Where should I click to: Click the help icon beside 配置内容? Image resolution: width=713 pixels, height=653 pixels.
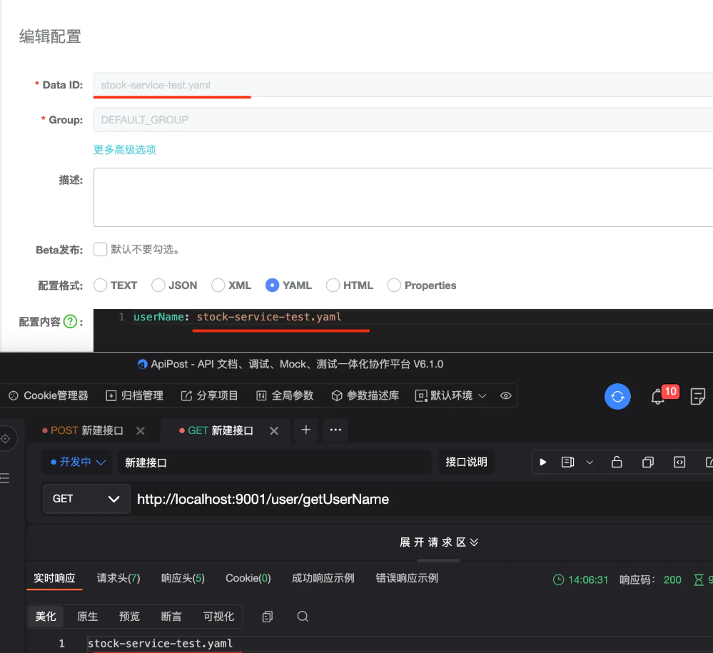70,322
